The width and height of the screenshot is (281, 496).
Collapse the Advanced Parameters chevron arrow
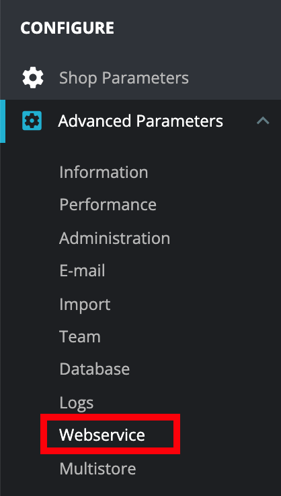coord(263,121)
